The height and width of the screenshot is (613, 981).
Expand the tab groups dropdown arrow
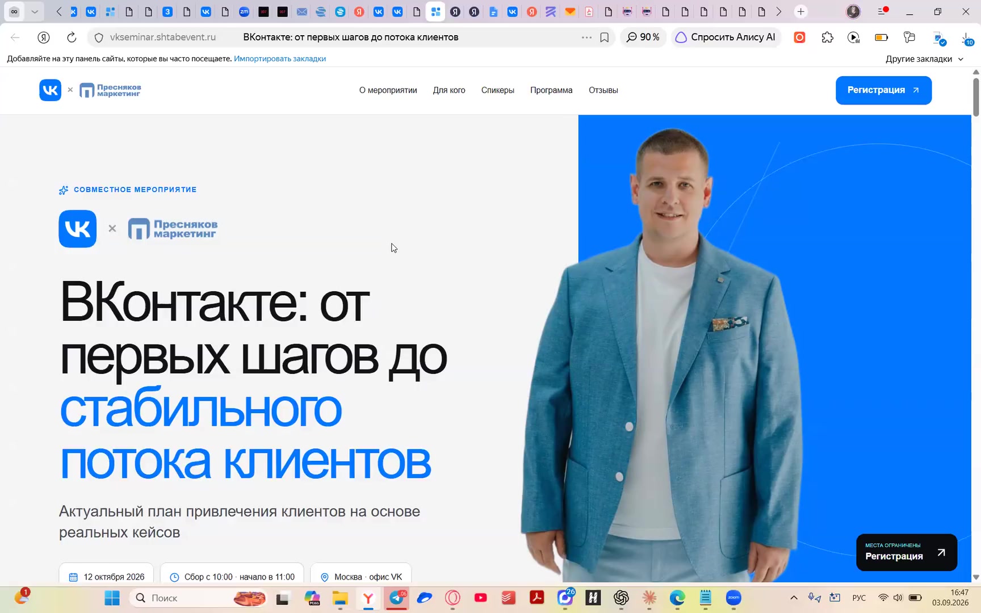tap(35, 11)
